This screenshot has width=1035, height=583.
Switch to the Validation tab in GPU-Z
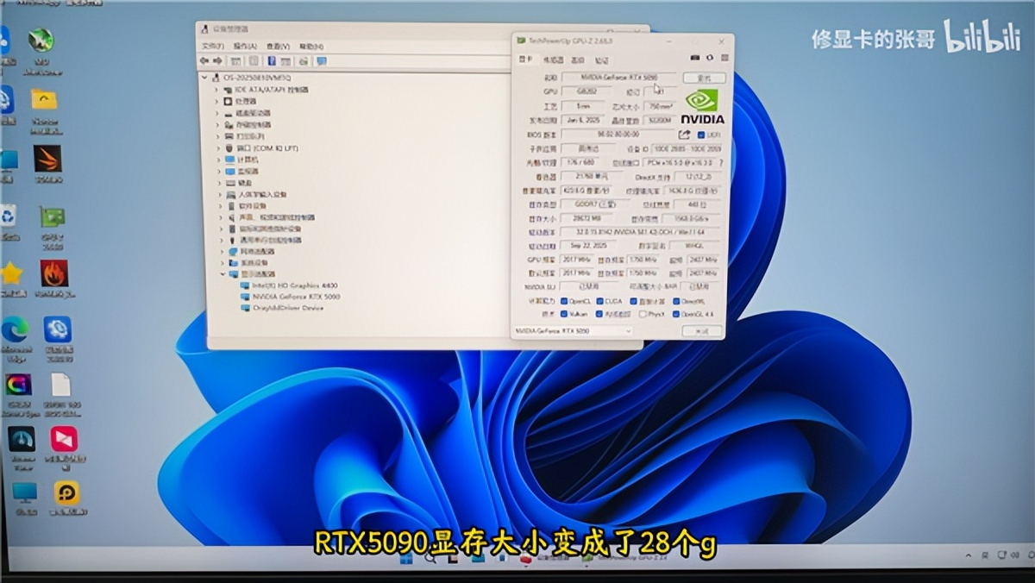click(x=602, y=60)
